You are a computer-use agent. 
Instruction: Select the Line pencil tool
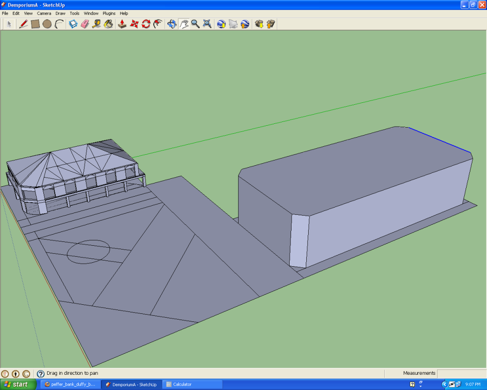pyautogui.click(x=23, y=24)
